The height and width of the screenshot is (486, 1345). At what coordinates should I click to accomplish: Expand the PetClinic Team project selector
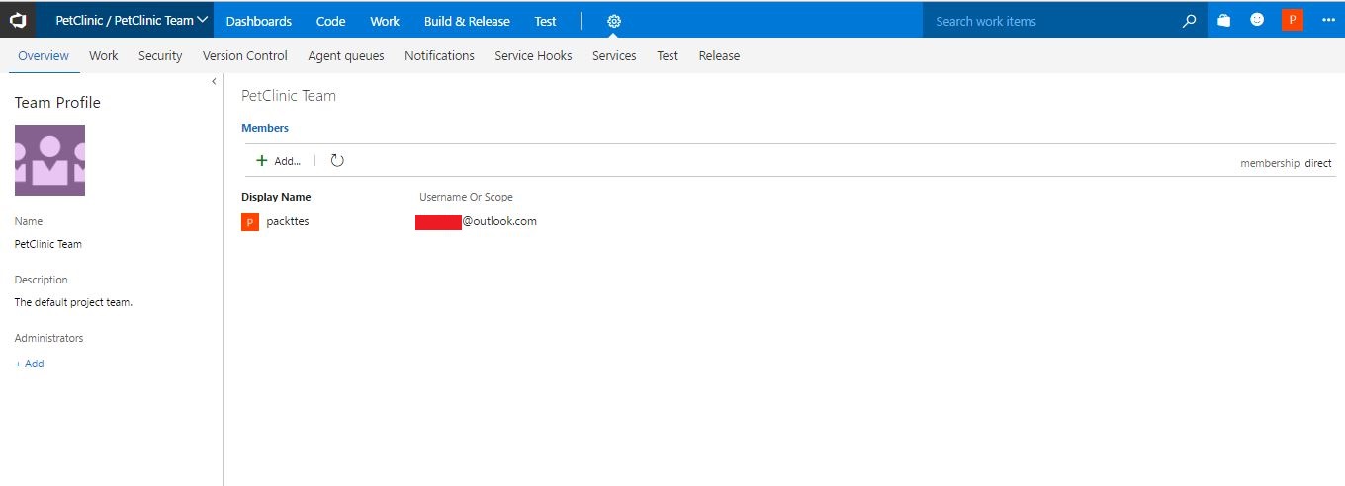tap(133, 20)
